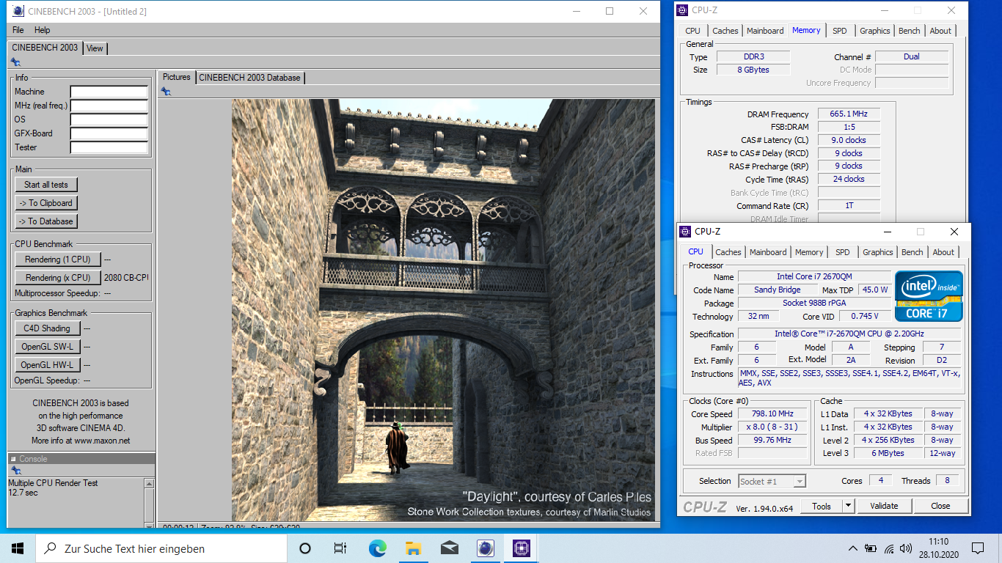Show hidden system tray icons
The height and width of the screenshot is (563, 1002).
coord(852,548)
